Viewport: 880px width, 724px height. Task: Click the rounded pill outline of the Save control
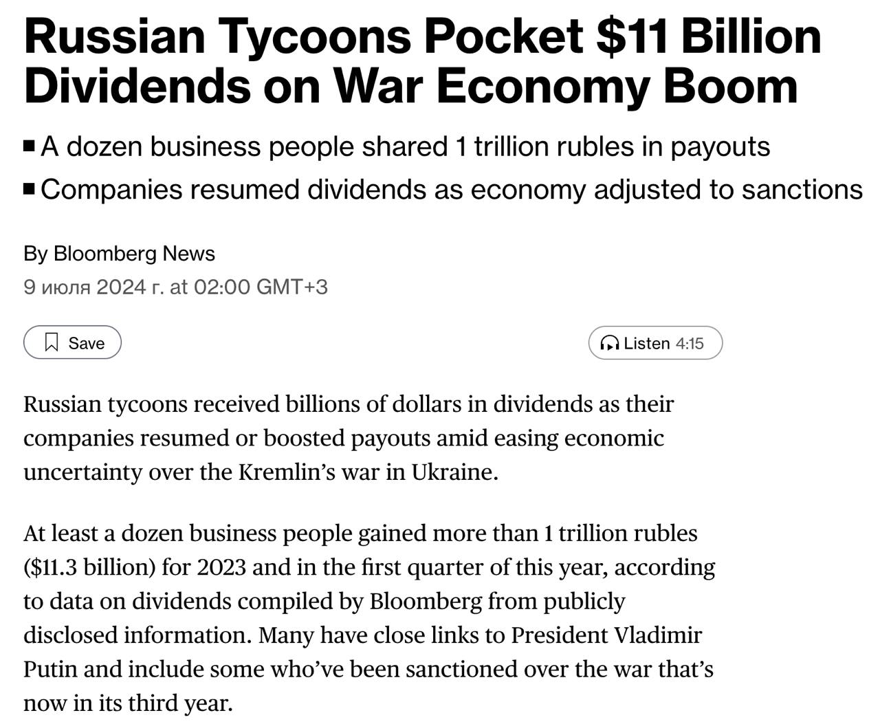[71, 342]
